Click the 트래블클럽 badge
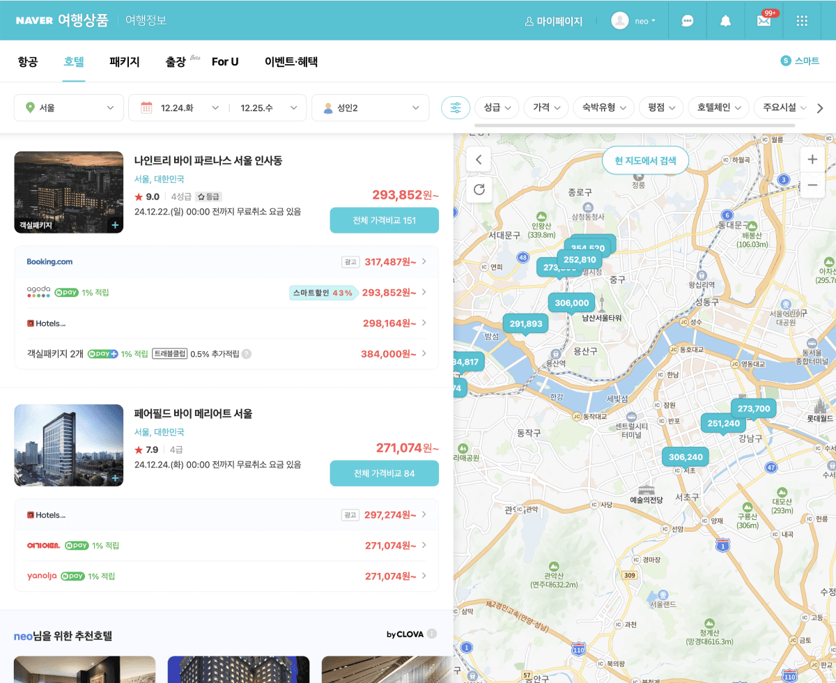836x683 pixels. 170,354
